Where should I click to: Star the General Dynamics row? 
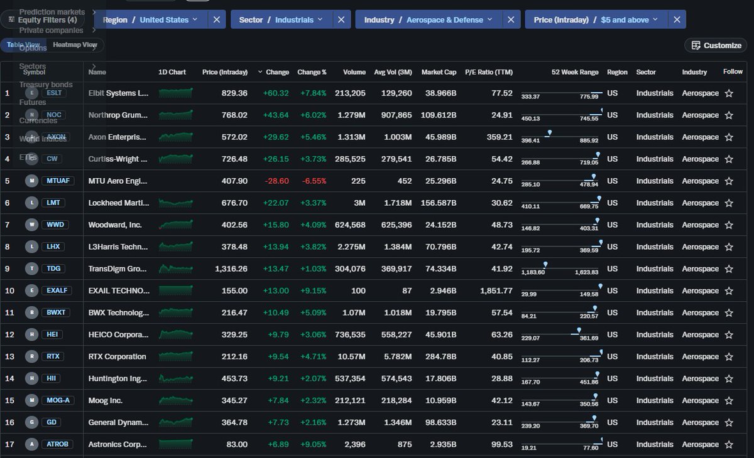click(x=729, y=422)
